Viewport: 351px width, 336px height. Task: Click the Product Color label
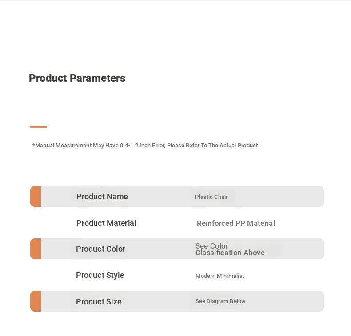tap(100, 249)
